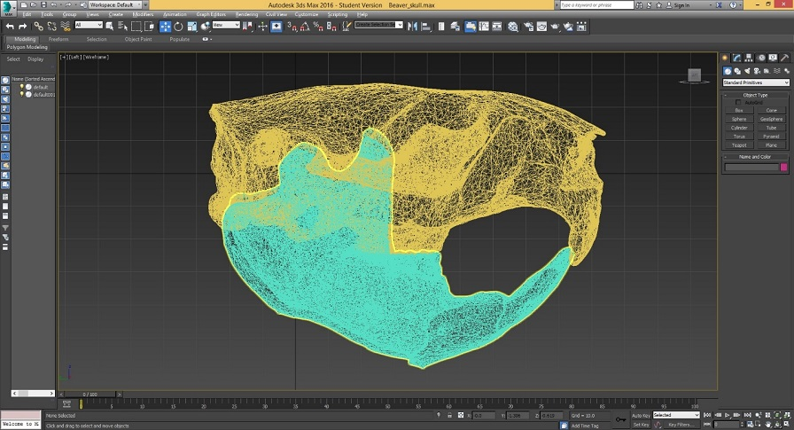This screenshot has height=430, width=794.
Task: Open the Modify command panel tab
Action: (x=735, y=58)
